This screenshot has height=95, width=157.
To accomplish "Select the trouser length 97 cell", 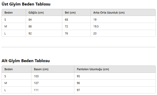I will (115, 90).
